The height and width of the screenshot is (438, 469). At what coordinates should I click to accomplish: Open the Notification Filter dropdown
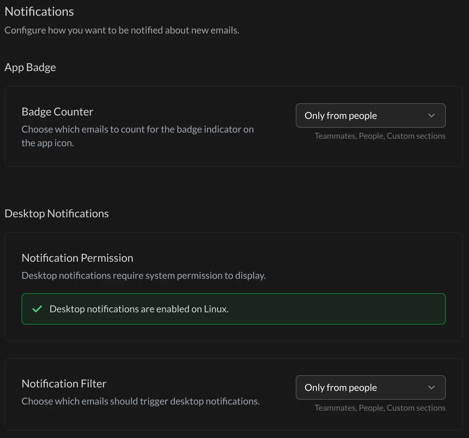click(370, 387)
